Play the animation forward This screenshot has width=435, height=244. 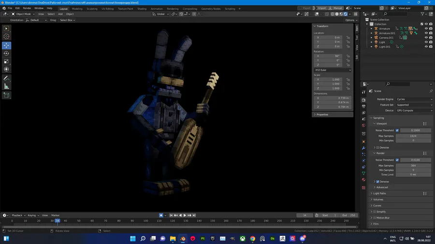pyautogui.click(x=185, y=215)
